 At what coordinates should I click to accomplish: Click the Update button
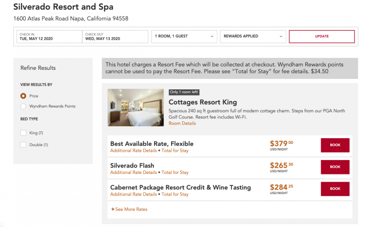click(x=322, y=36)
